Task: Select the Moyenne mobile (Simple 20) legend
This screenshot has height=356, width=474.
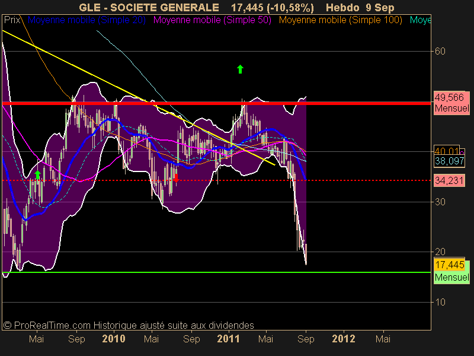Action: click(87, 20)
